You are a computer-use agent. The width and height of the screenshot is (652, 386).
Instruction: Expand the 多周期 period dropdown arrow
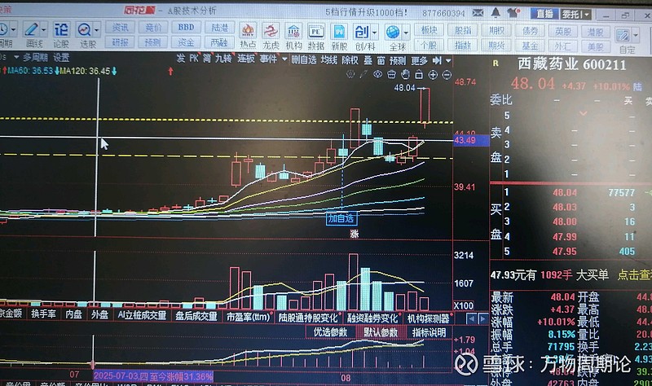(16, 57)
